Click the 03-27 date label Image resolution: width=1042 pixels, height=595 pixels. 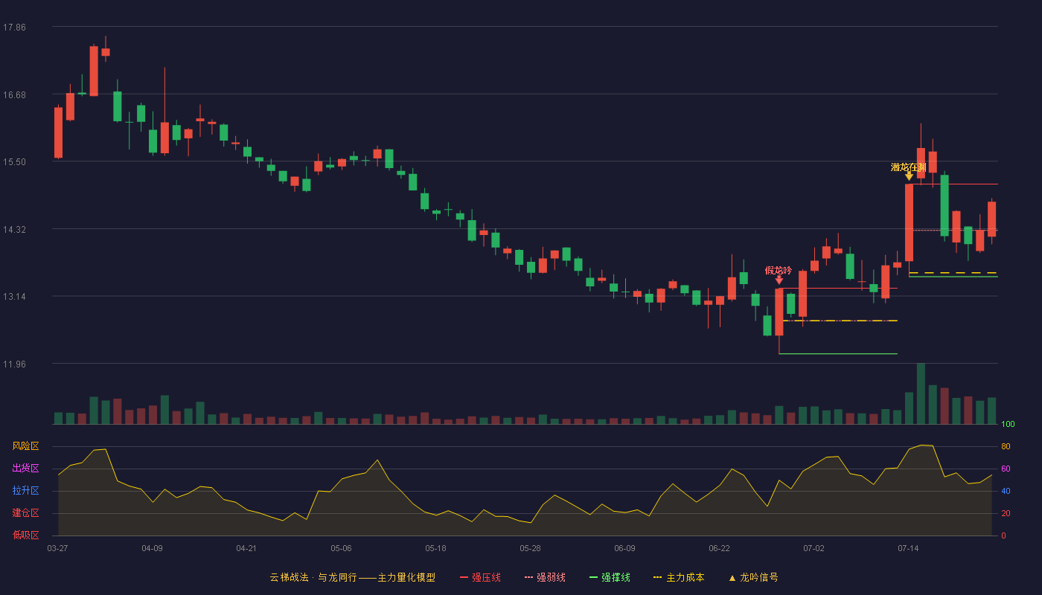point(57,548)
